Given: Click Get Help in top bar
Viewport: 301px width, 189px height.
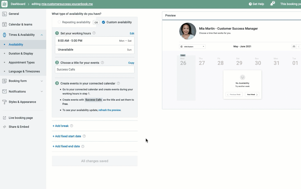Looking at the screenshot, I should click(x=256, y=4).
